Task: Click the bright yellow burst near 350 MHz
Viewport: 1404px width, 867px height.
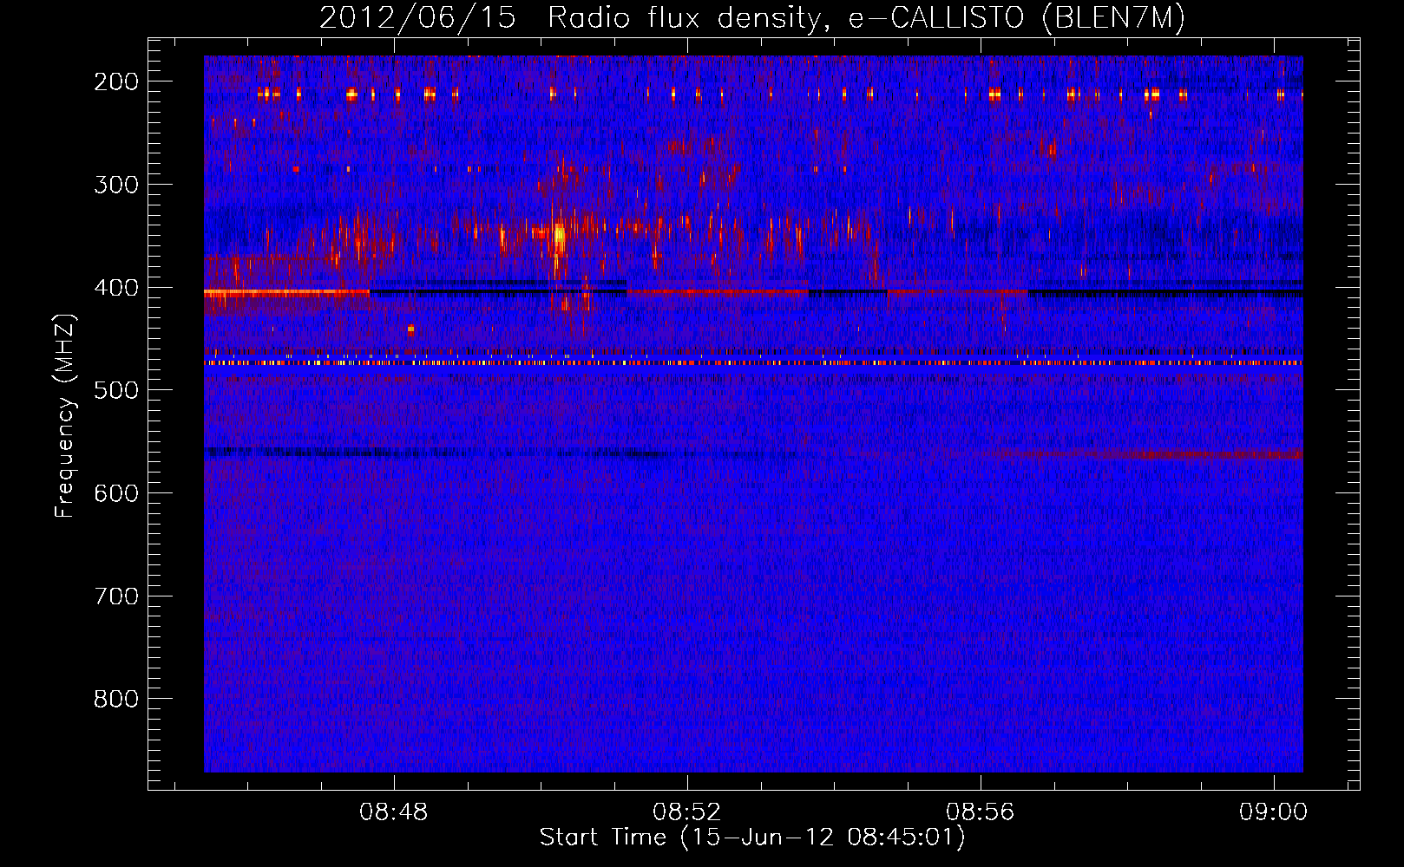Action: (559, 234)
